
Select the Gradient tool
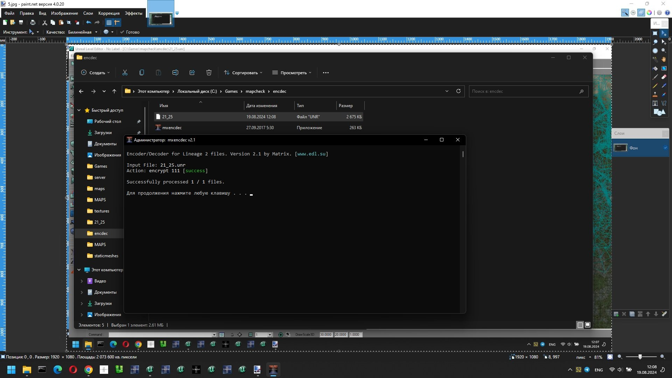[664, 69]
